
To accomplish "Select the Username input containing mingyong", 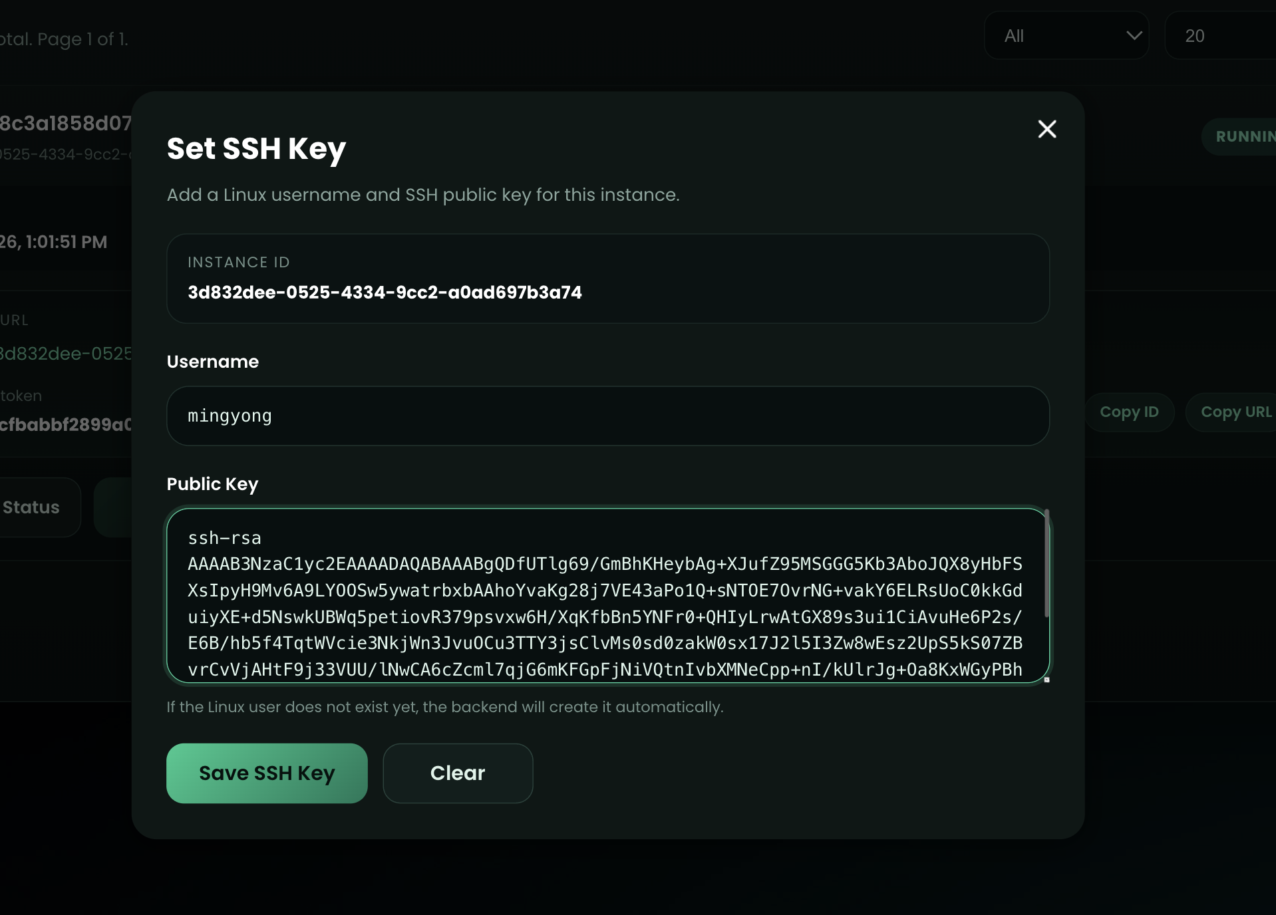I will pyautogui.click(x=607, y=416).
